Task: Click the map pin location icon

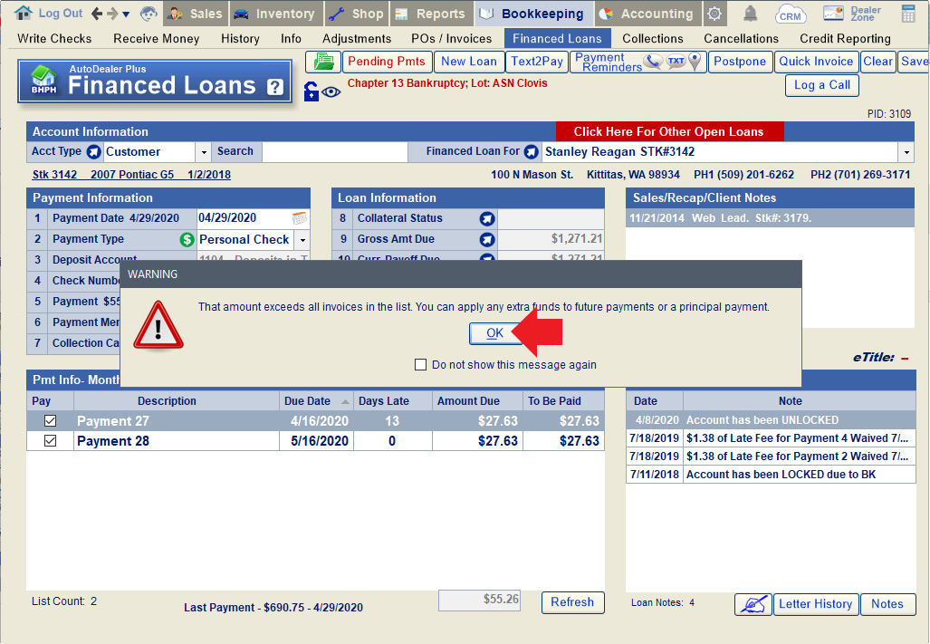Action: point(695,62)
